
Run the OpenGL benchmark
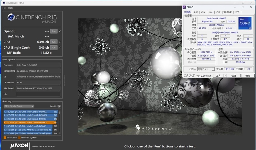coord(53,31)
